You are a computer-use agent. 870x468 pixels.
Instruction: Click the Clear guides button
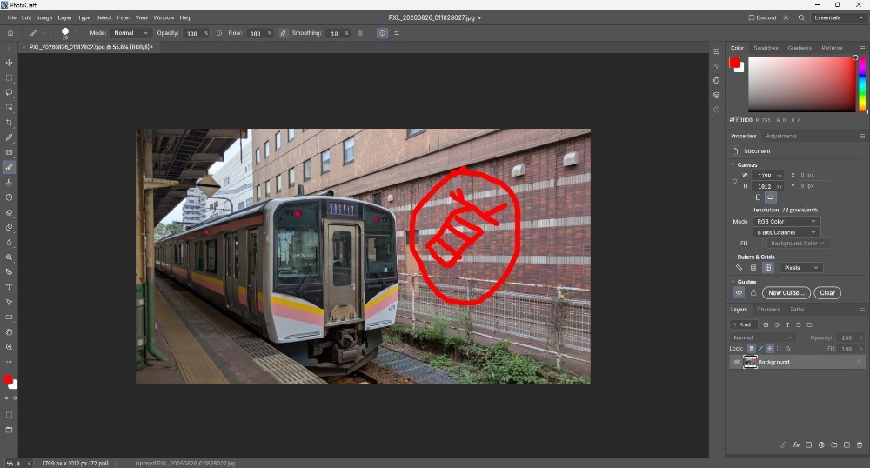pos(827,293)
